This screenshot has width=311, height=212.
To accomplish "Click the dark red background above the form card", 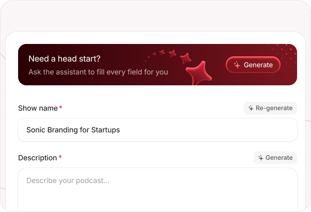I will click(x=155, y=16).
